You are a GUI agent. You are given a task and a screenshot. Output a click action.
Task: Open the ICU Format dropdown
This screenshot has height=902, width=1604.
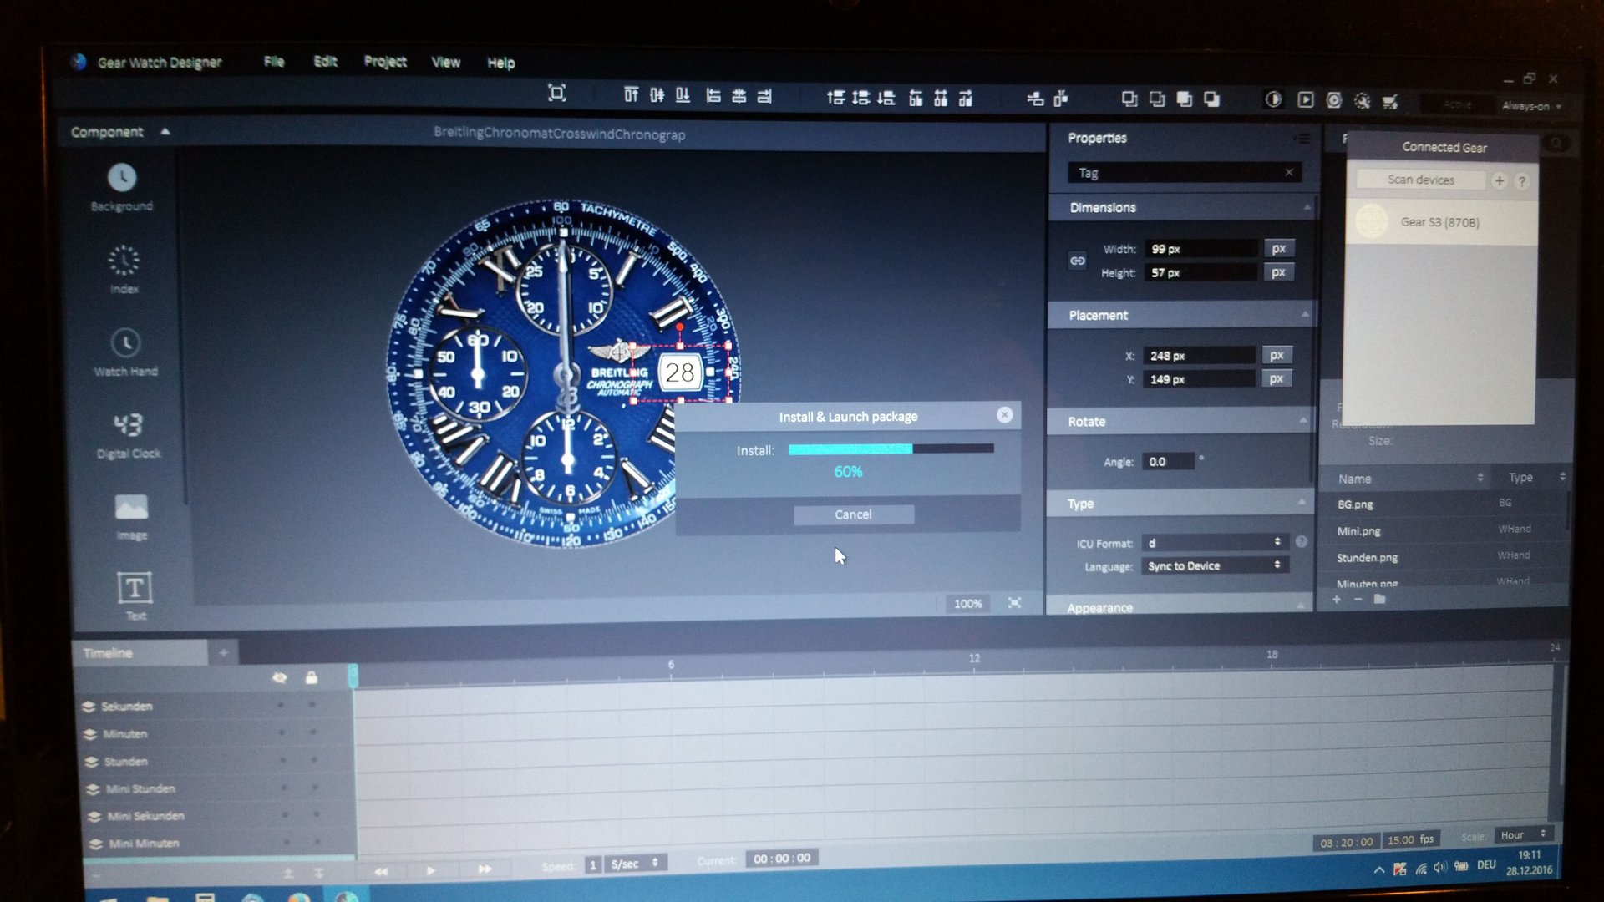[x=1214, y=543]
